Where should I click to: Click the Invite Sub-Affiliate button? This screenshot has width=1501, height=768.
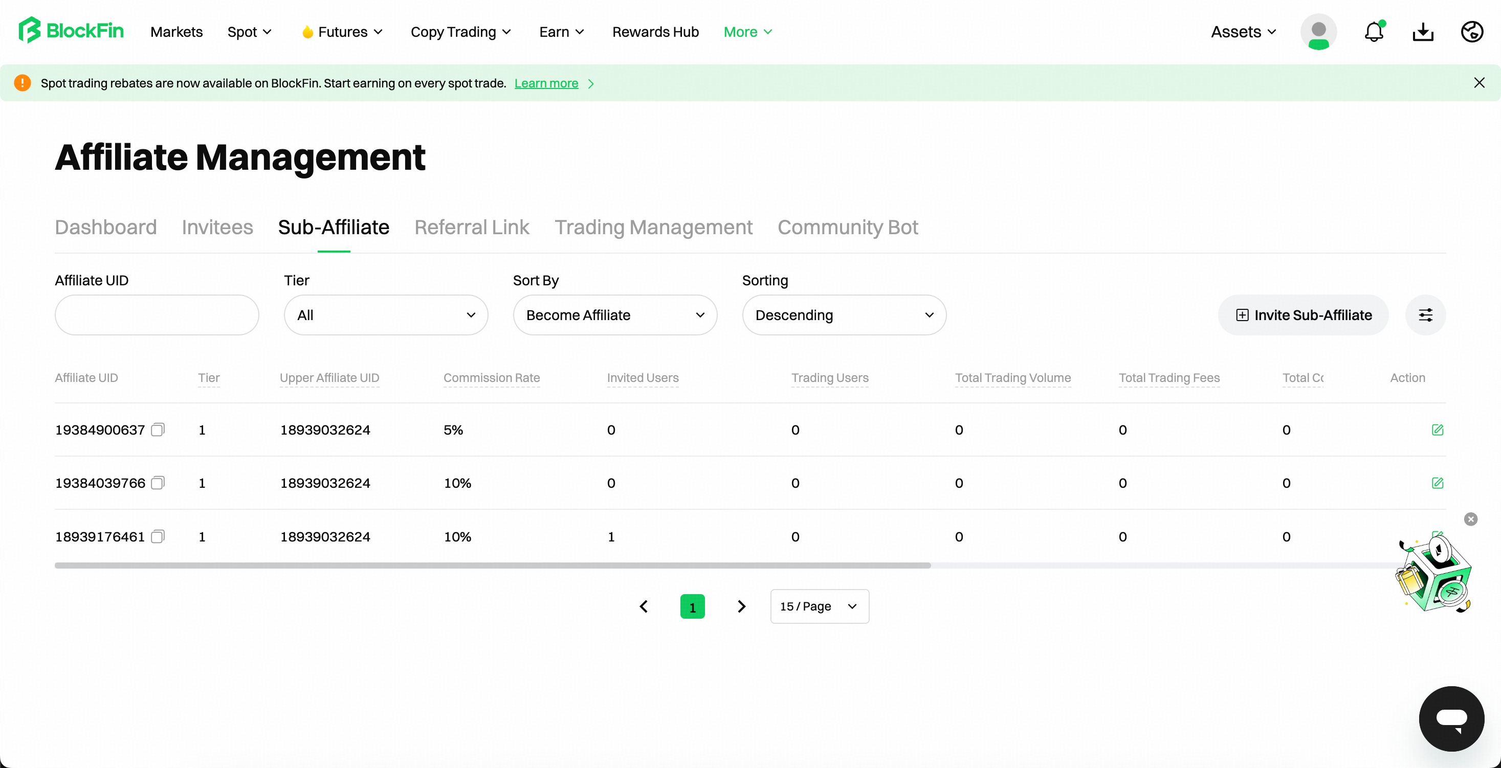coord(1303,315)
